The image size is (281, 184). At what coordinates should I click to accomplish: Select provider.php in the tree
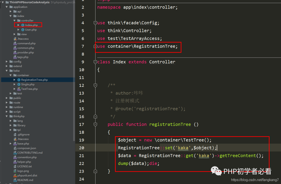[x=25, y=52]
